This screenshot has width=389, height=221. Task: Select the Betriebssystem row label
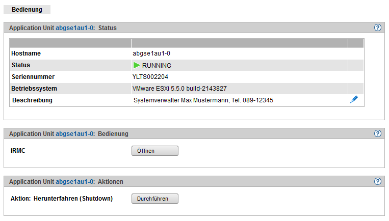[x=35, y=89]
